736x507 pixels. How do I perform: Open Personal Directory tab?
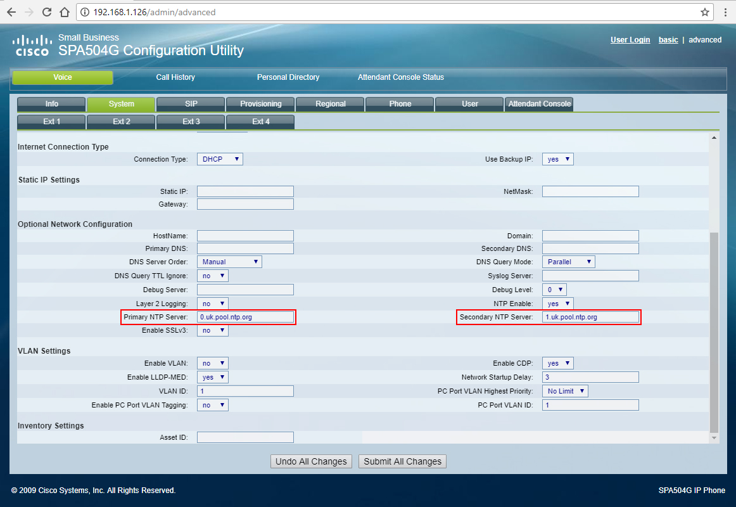(x=288, y=77)
